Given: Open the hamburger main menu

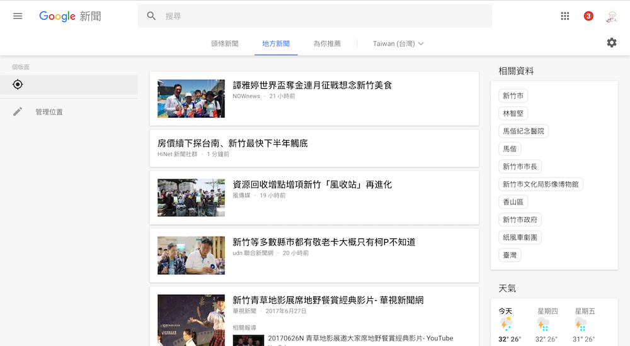Looking at the screenshot, I should click(x=18, y=16).
